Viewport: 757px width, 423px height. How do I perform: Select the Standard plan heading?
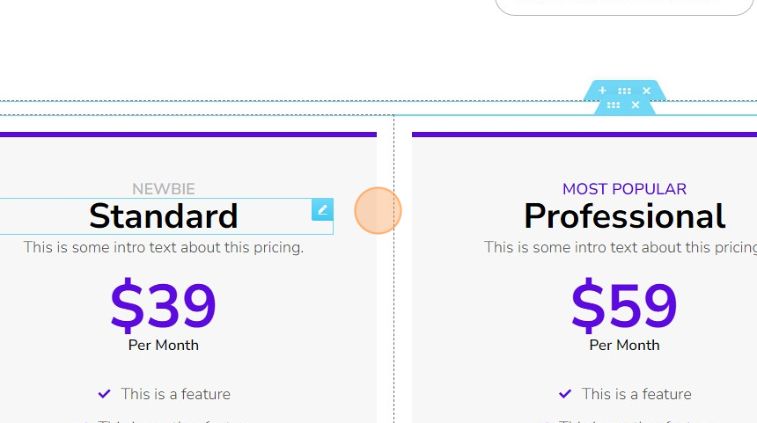pos(164,216)
